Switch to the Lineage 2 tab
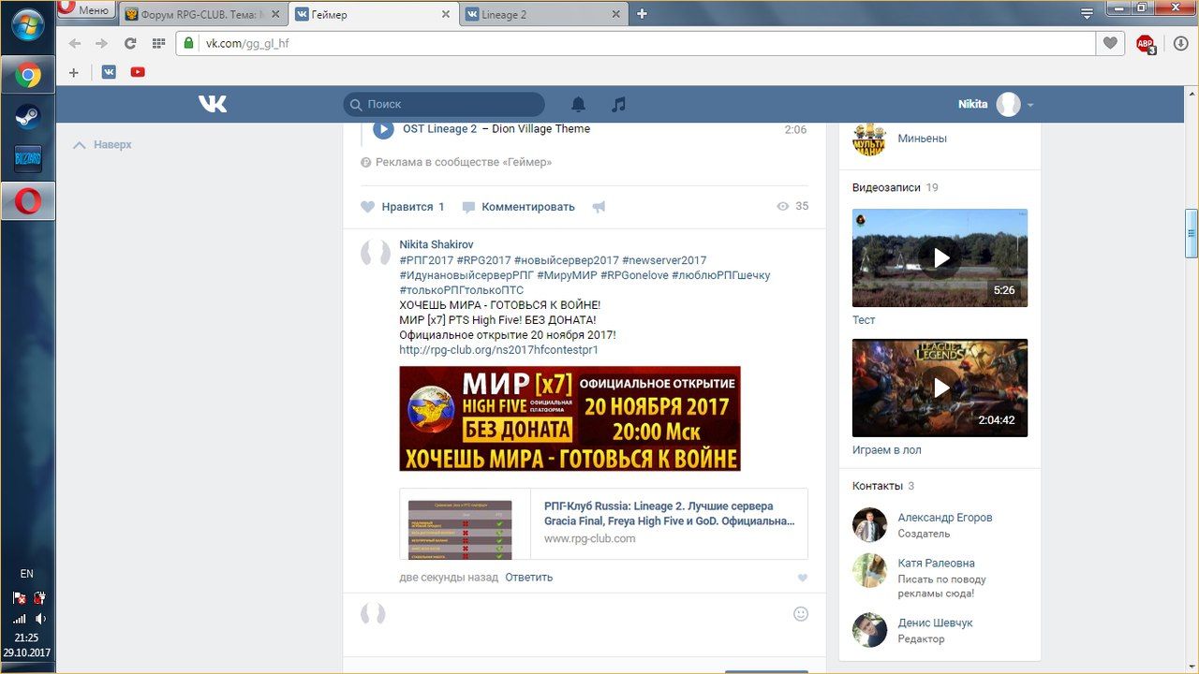Screen dimensions: 1199x674 click(544, 14)
